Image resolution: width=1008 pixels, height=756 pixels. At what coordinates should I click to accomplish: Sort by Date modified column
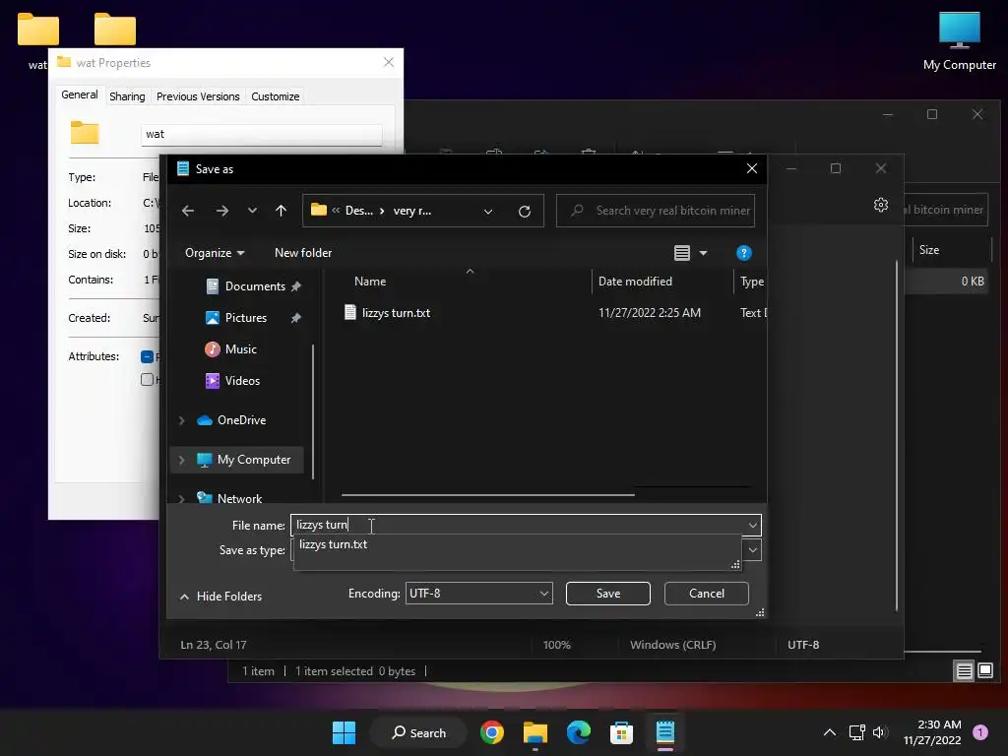pos(635,281)
